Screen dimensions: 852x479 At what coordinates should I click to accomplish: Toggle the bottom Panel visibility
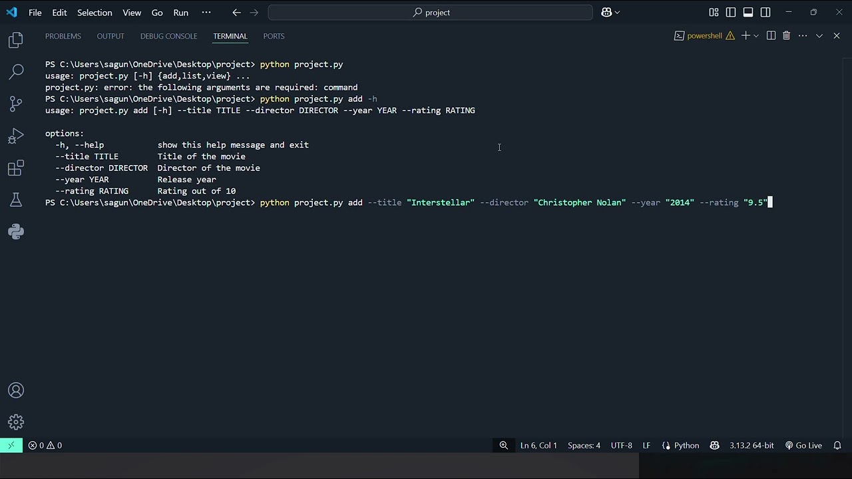(x=748, y=12)
